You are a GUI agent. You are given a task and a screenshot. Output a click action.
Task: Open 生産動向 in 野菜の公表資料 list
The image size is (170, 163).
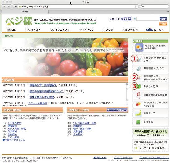[x=12, y=134]
